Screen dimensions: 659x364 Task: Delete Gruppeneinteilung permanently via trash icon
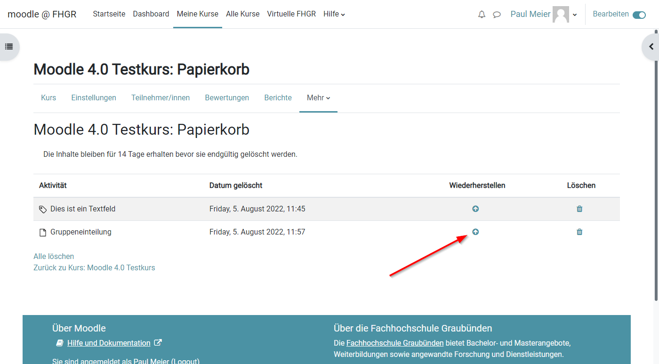pyautogui.click(x=579, y=232)
